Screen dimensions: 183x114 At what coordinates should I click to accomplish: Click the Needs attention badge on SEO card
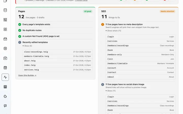tap(167, 11)
